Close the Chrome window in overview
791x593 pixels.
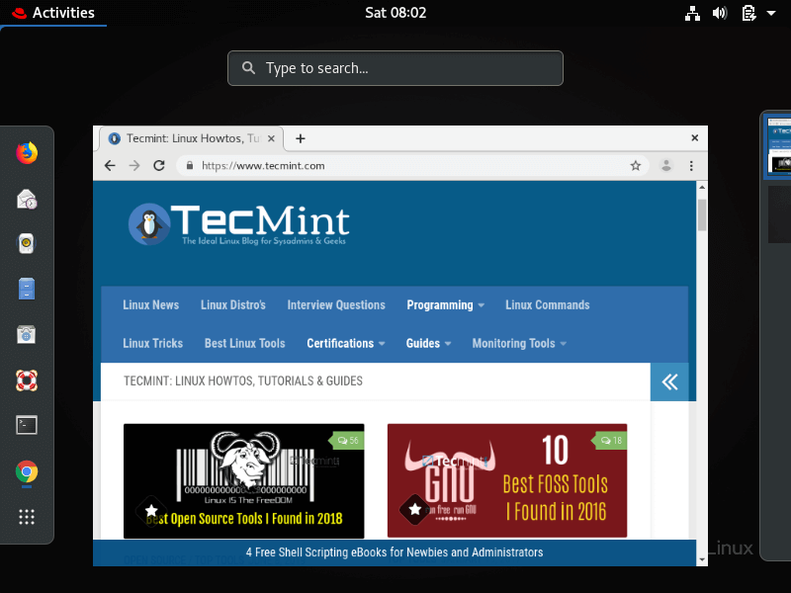point(695,137)
